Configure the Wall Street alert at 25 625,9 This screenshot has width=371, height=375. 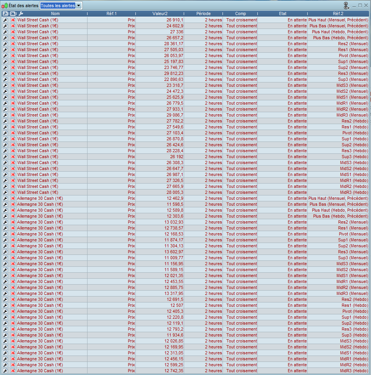point(5,97)
